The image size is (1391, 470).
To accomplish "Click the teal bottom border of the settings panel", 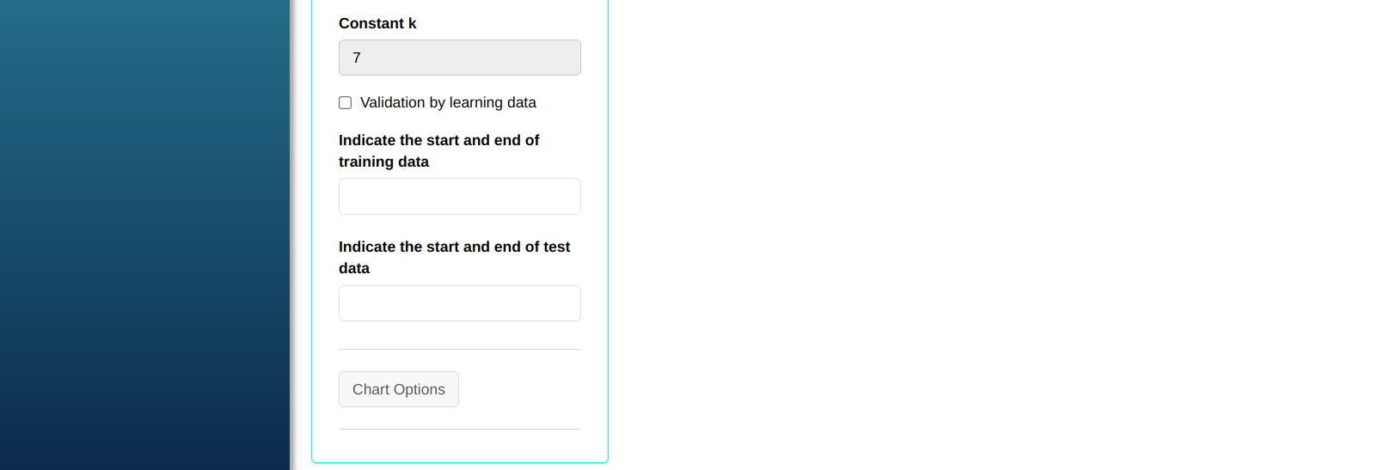I will [x=459, y=462].
